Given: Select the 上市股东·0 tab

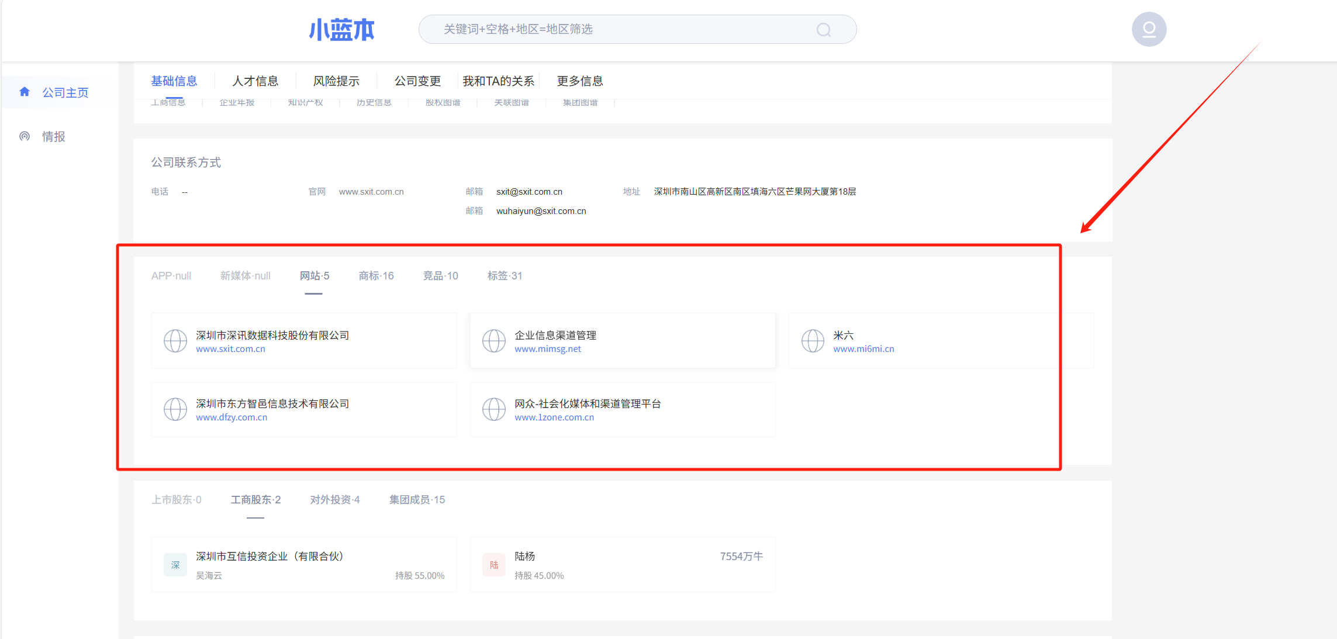Looking at the screenshot, I should pyautogui.click(x=177, y=500).
